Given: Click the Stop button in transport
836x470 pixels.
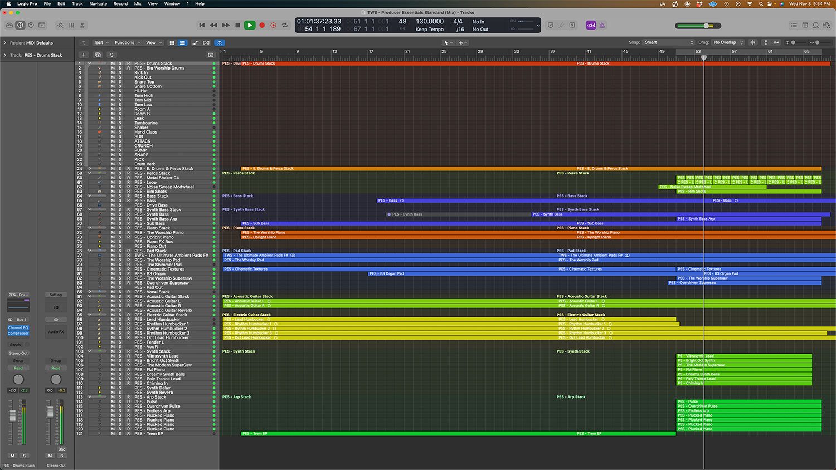Looking at the screenshot, I should (238, 25).
